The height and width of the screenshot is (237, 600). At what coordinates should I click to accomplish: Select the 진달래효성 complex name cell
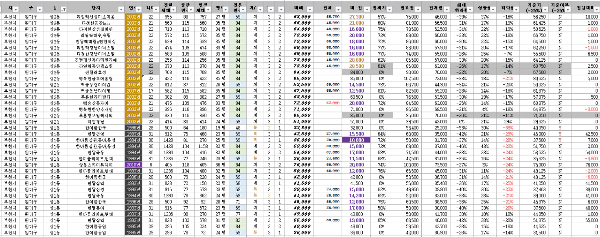[x=96, y=72]
